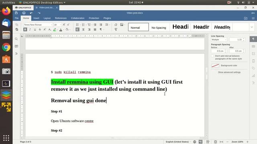257x144 pixels.
Task: Switch to the Collaboration tab
Action: point(78,18)
